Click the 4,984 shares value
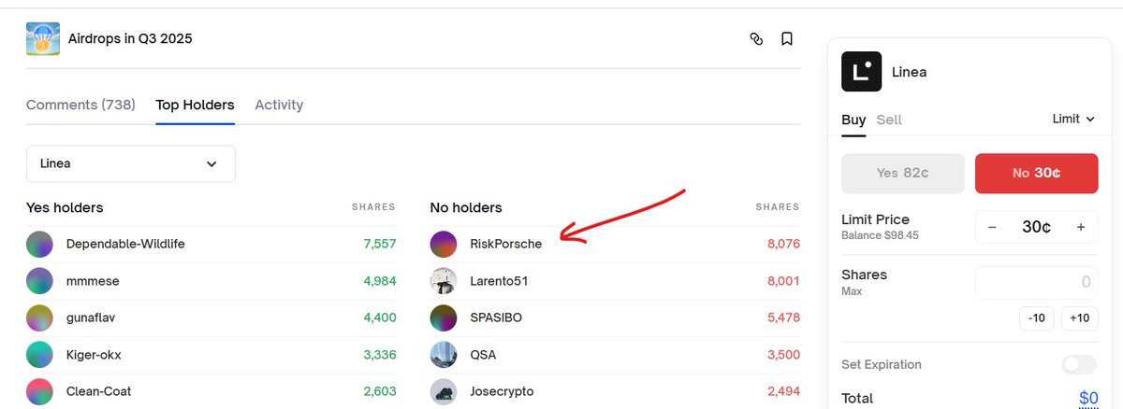 pos(379,281)
